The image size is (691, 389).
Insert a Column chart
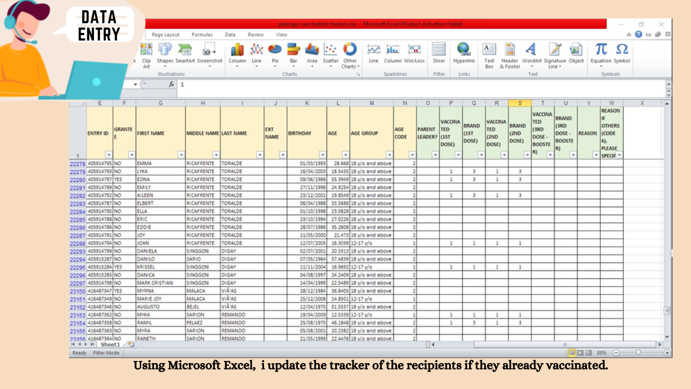click(237, 56)
